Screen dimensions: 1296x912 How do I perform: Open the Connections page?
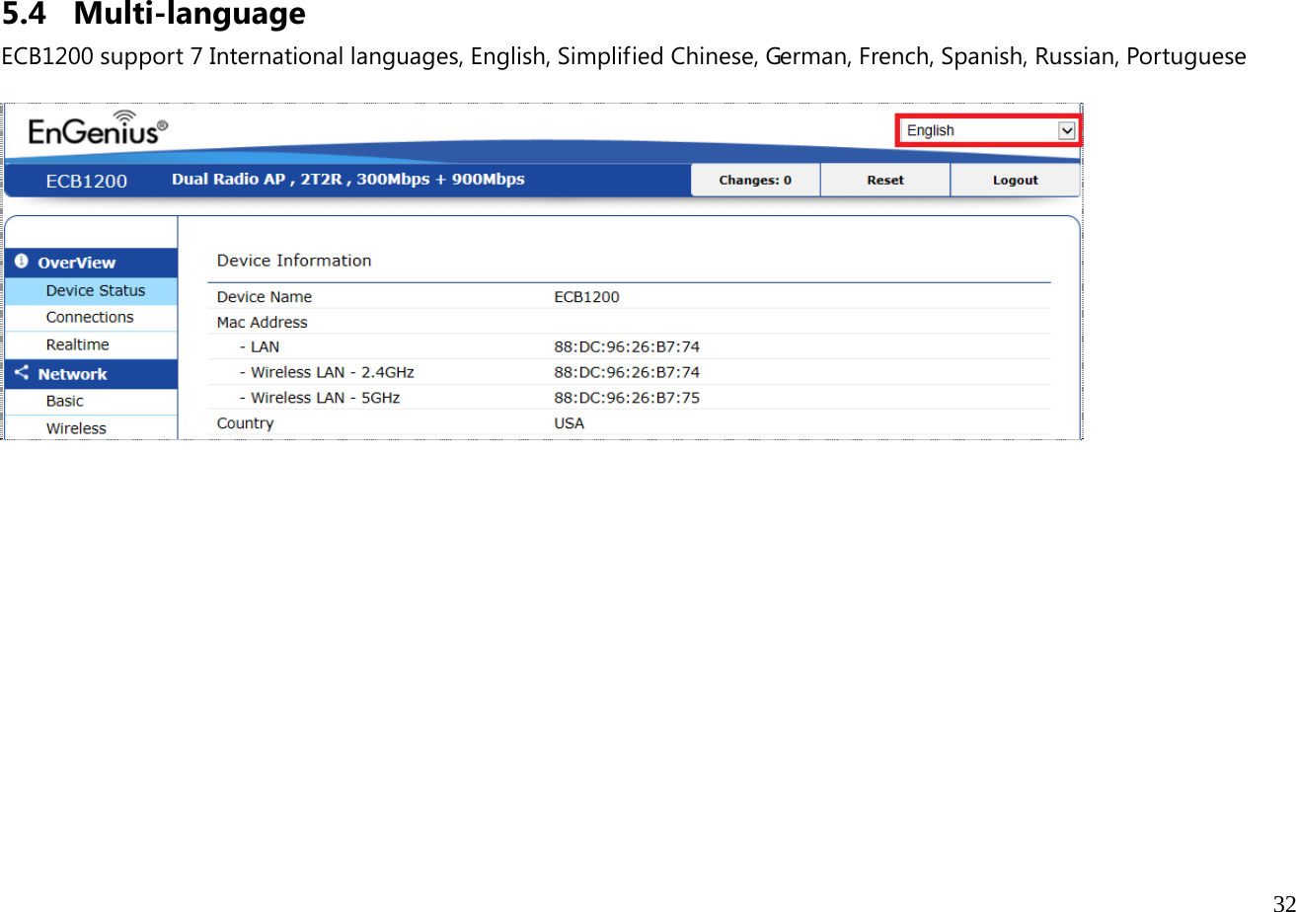coord(91,317)
